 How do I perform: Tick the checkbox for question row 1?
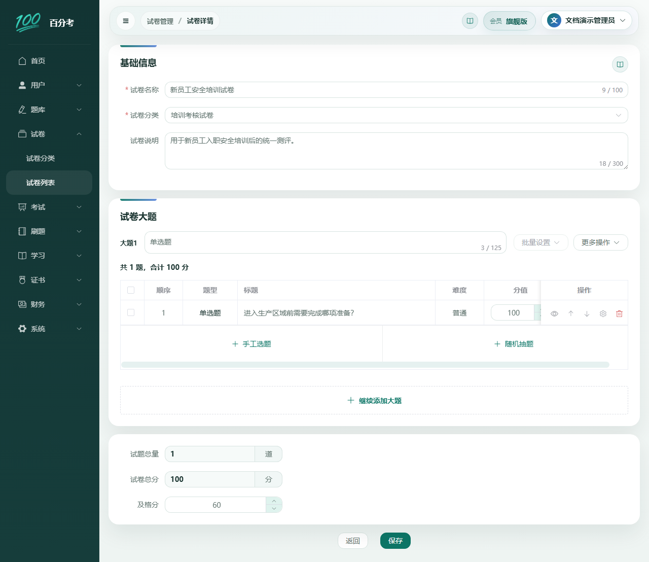point(131,312)
